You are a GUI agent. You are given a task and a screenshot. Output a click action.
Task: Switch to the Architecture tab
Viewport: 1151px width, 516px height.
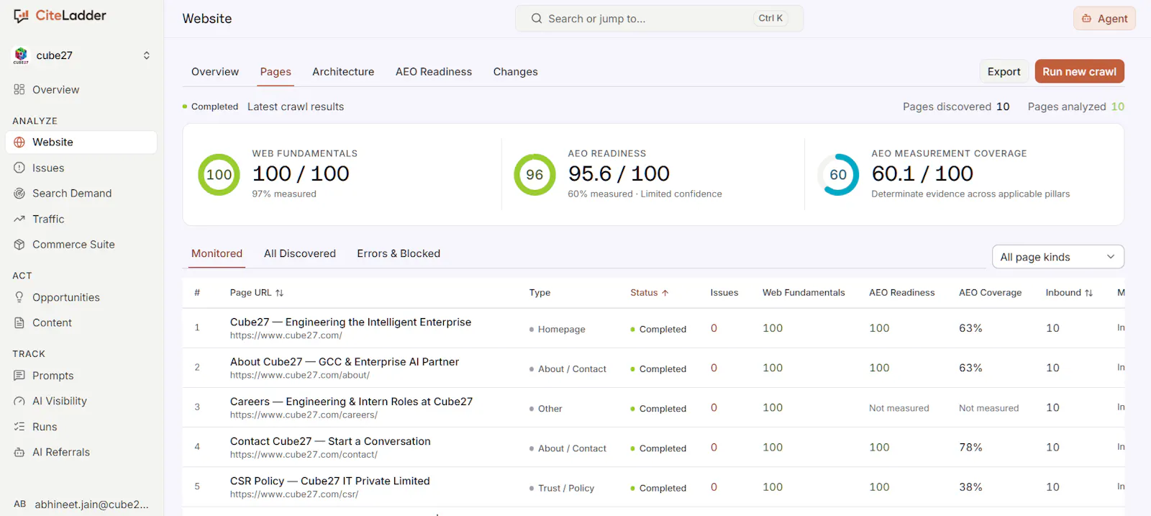click(343, 72)
